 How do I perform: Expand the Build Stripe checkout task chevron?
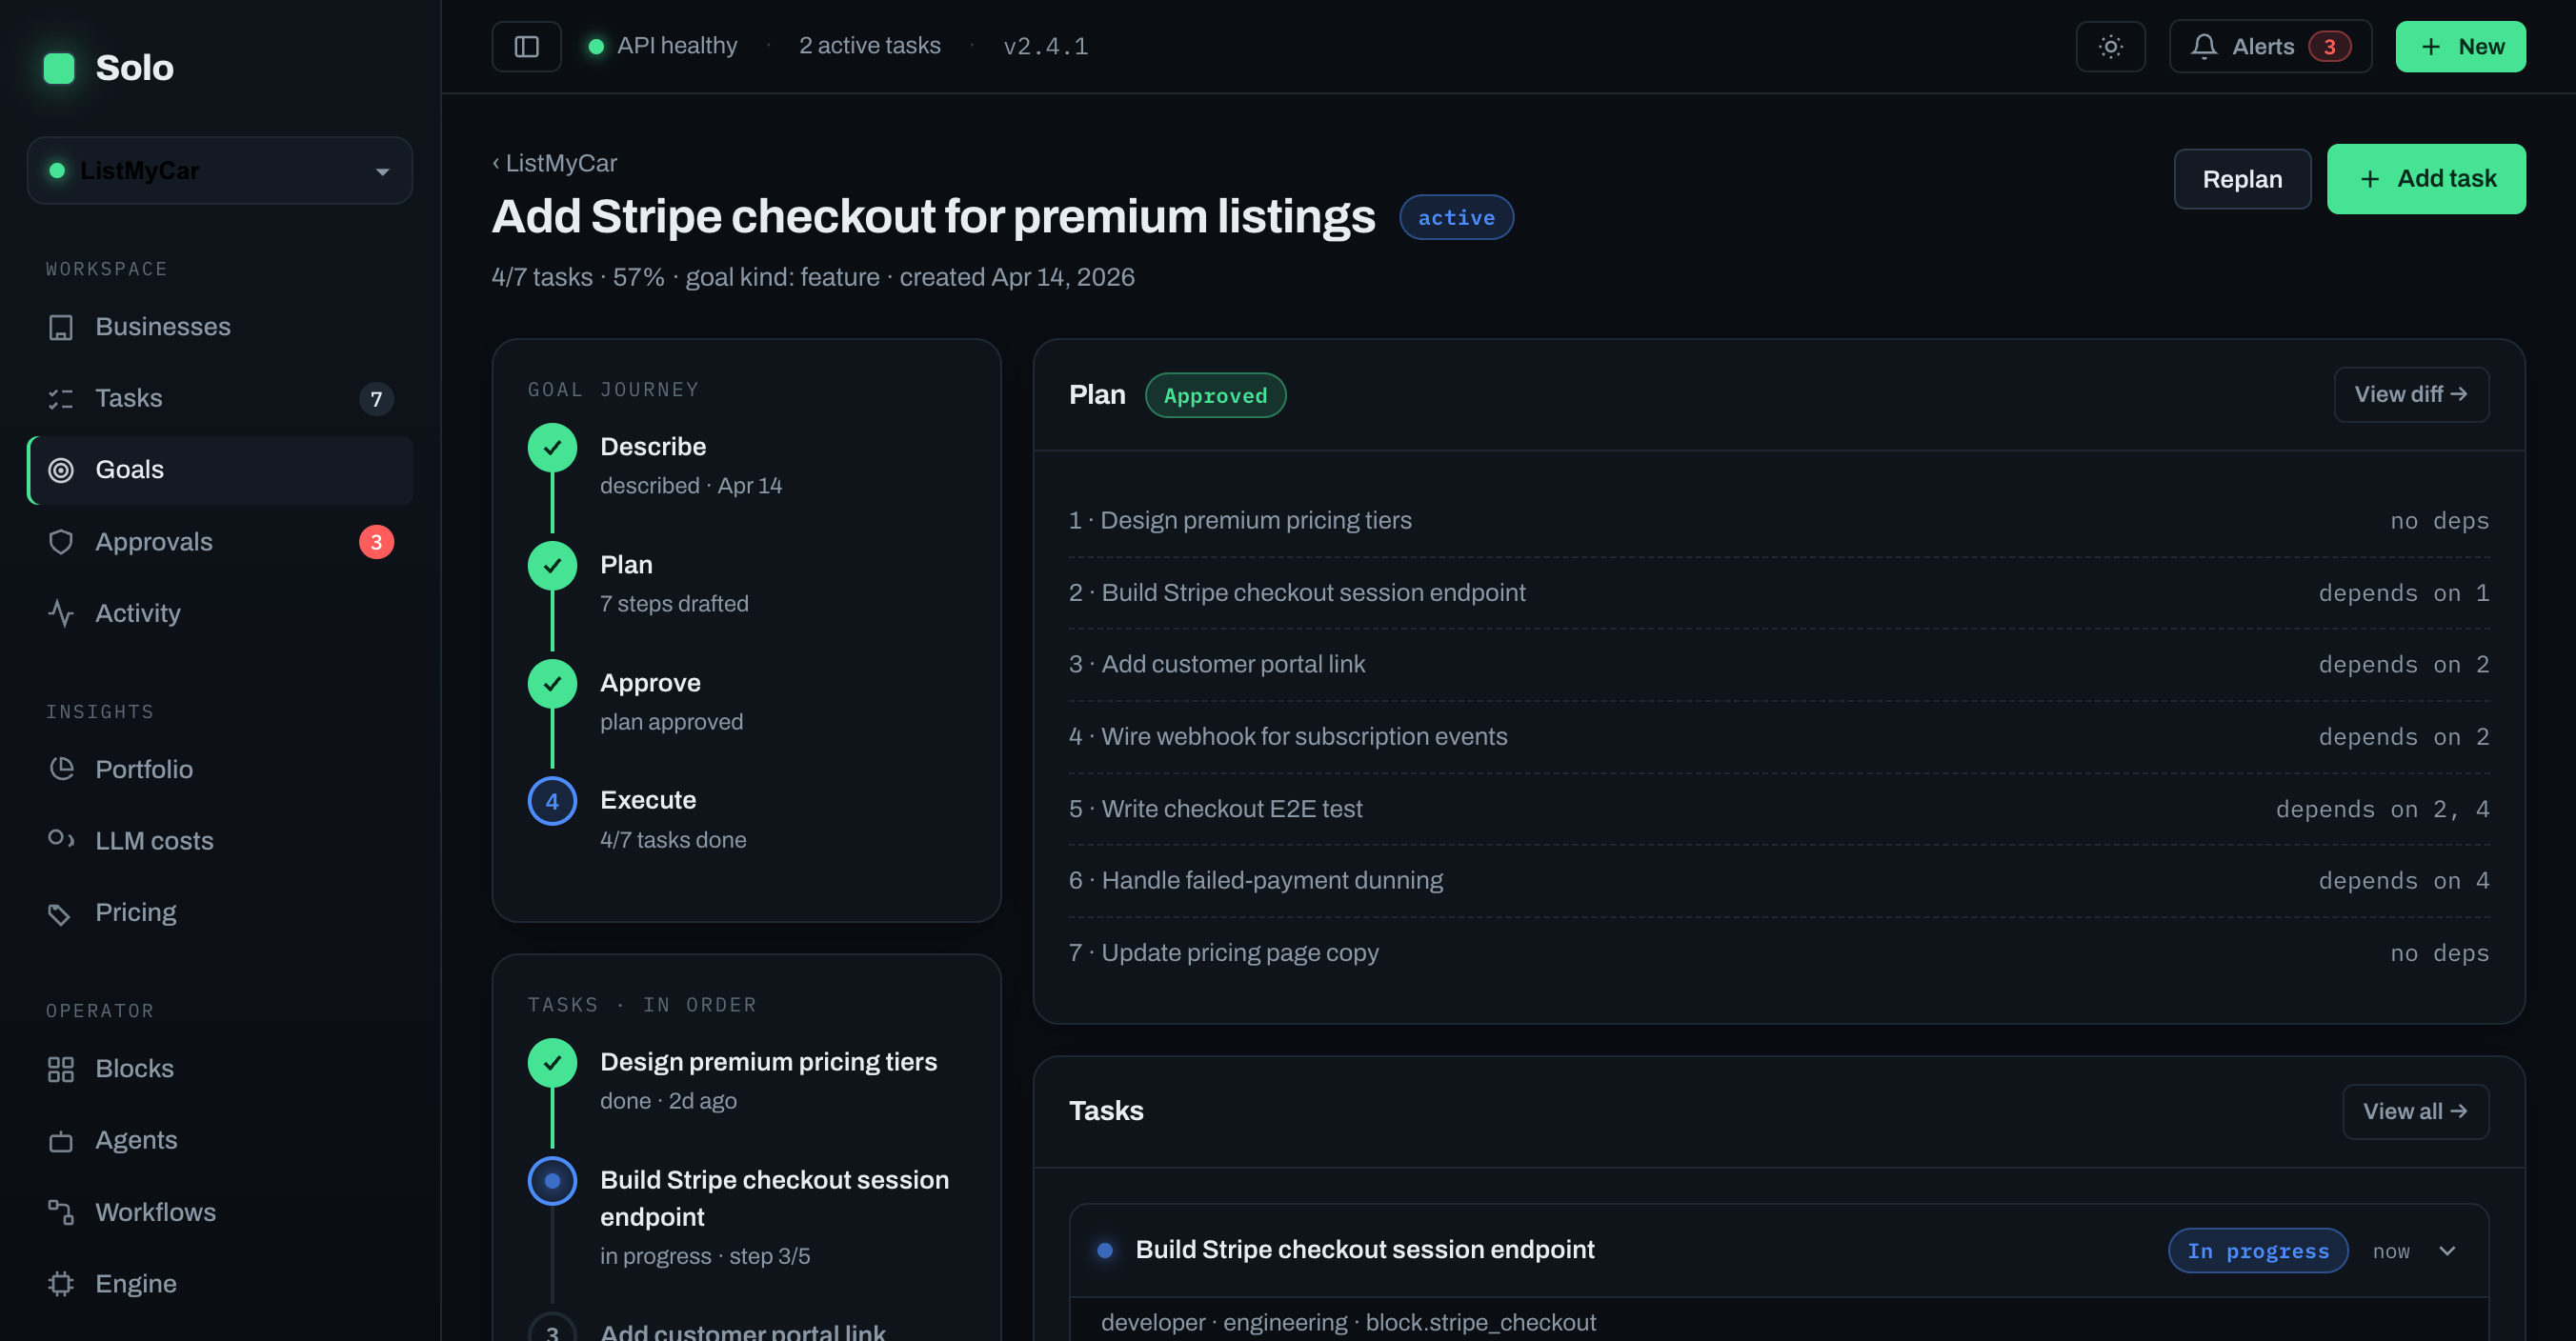click(x=2447, y=1251)
